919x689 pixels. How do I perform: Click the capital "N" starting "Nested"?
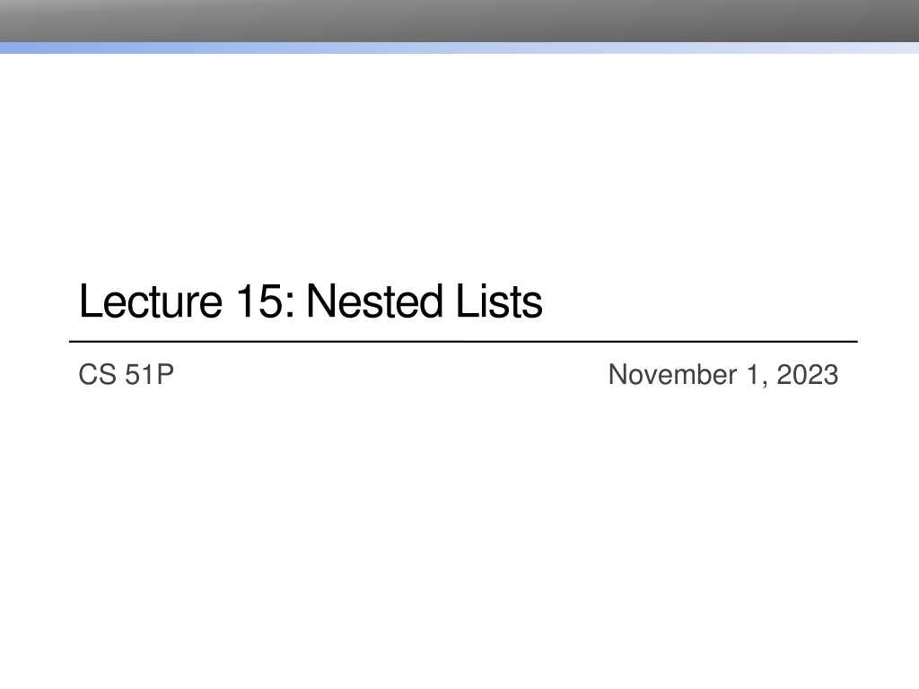[320, 302]
